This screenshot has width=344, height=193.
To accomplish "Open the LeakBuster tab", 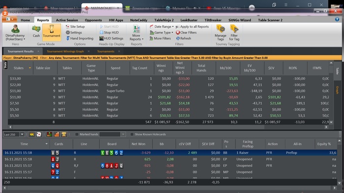I will pyautogui.click(x=189, y=20).
